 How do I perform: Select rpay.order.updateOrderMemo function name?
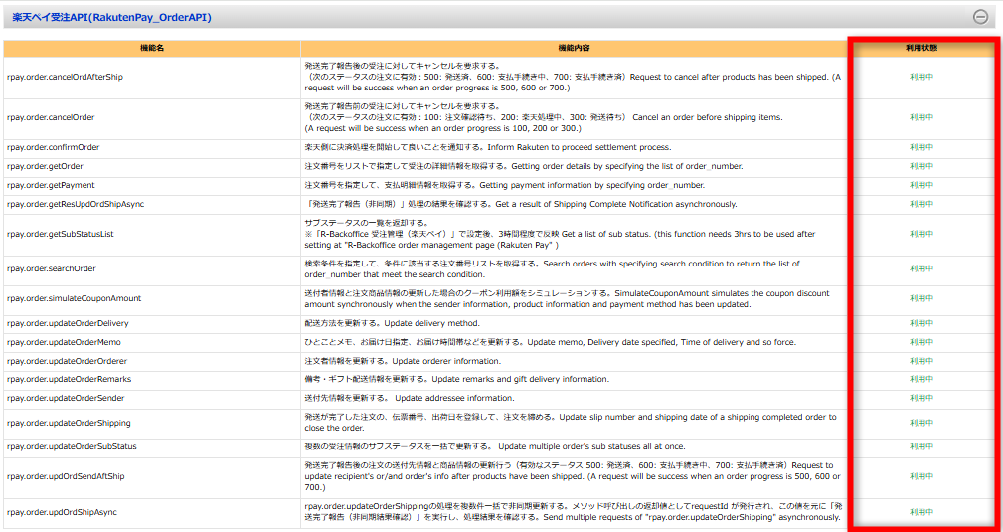[64, 342]
